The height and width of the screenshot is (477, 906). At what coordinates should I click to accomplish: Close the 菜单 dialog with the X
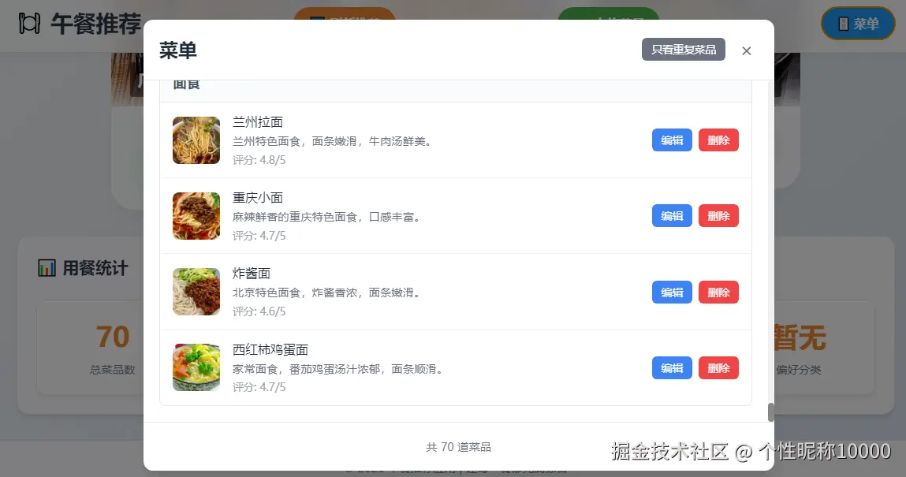(746, 50)
